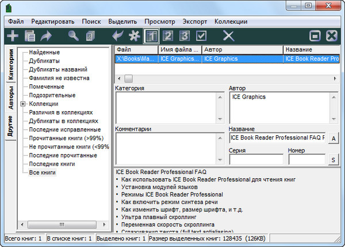Screen dimensions: 345x247
Task: Click the curved export arrow icon
Action: click(x=45, y=36)
